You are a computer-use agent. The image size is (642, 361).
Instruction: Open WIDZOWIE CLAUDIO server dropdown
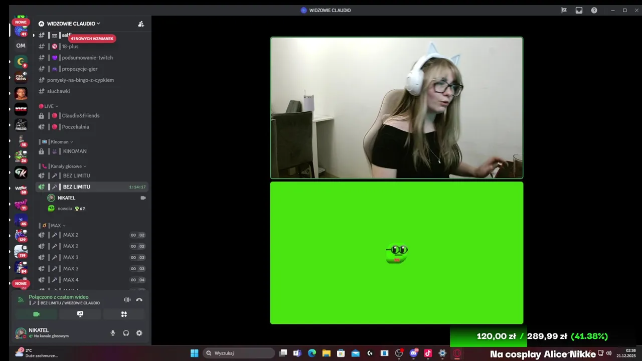coord(73,24)
